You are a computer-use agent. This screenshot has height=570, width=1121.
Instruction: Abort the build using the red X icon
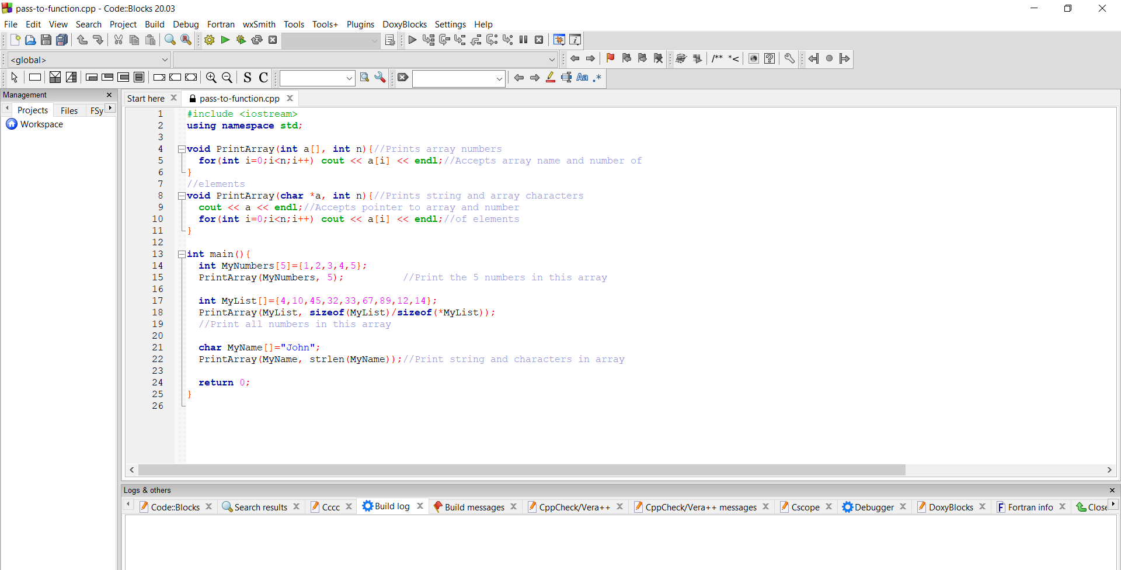[273, 40]
